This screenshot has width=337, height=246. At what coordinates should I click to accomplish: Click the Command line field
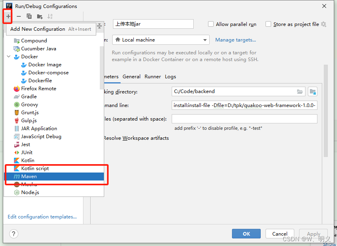244,105
